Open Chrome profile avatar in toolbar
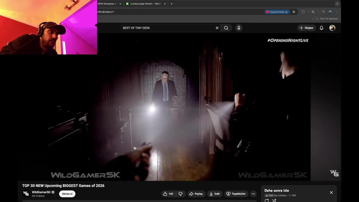 coord(330,12)
